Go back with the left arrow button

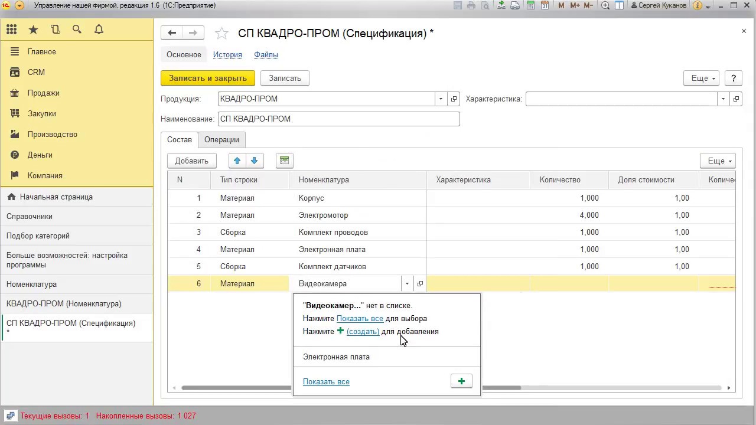pos(172,33)
